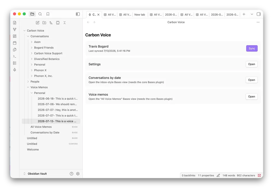
Task: Expand the Axon folder
Action: click(32, 42)
